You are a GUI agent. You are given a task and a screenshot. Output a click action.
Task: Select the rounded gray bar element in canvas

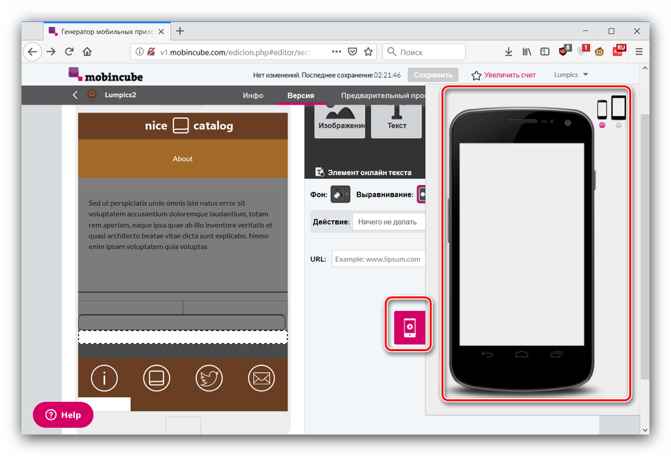click(x=183, y=322)
